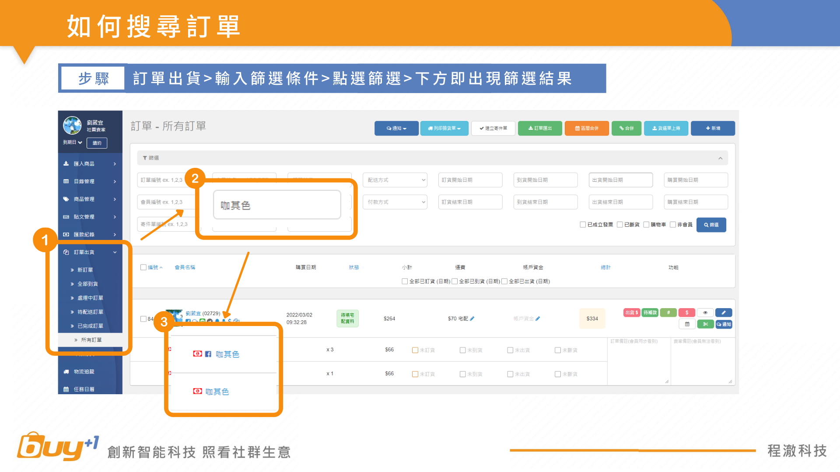Click the pencil icon next to $70 宅配
This screenshot has width=840, height=472.
click(472, 319)
